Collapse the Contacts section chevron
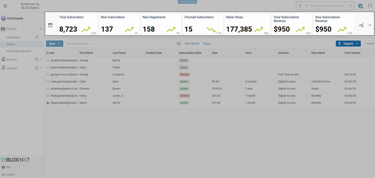375x178 pixels. click(41, 29)
